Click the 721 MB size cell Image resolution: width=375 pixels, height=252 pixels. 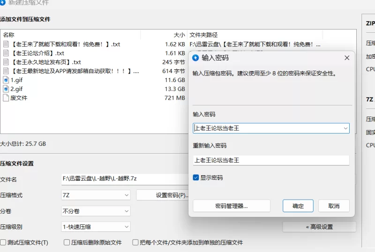[x=174, y=98]
